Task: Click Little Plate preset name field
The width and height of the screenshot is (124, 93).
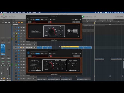Action: (40, 22)
